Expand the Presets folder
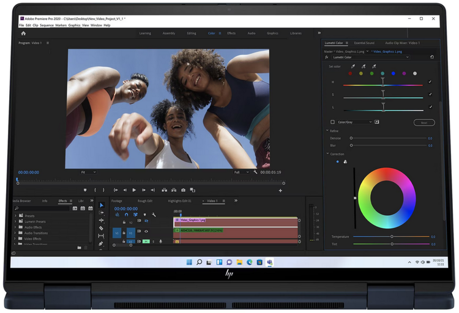The height and width of the screenshot is (313, 459). click(15, 216)
